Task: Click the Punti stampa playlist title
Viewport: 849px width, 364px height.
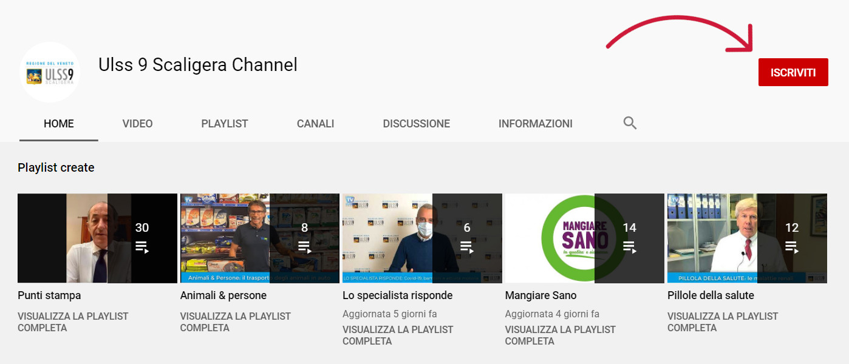Action: [49, 295]
